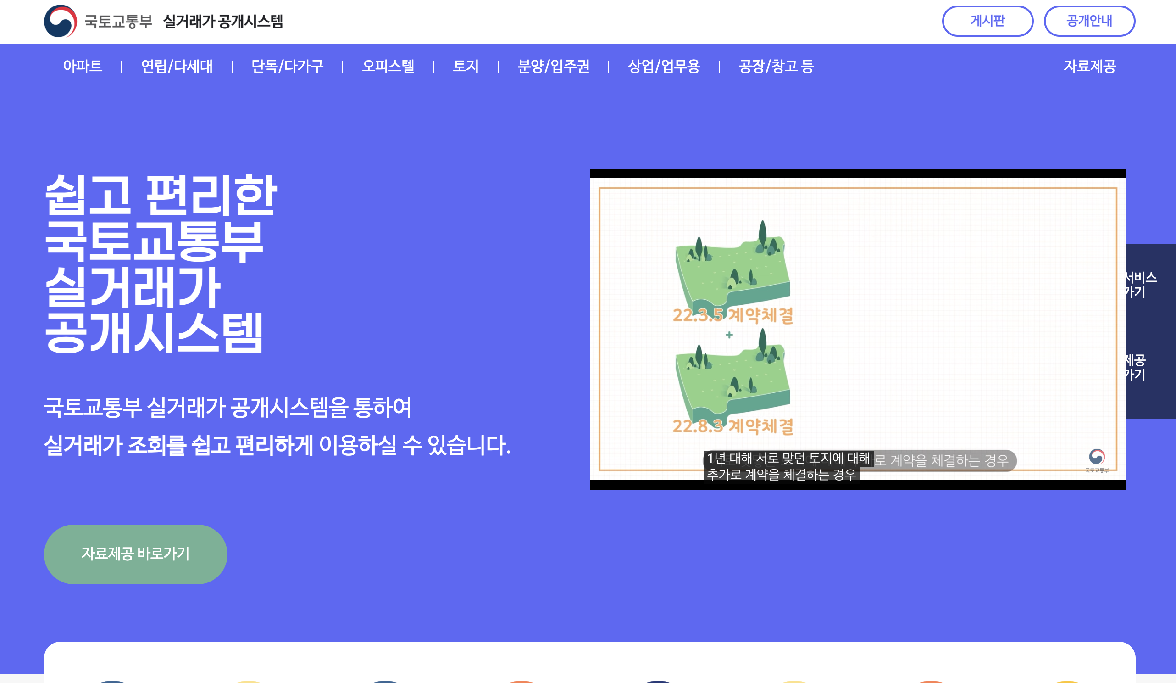1176x683 pixels.
Task: Select the 오피스텔 menu
Action: click(x=388, y=67)
